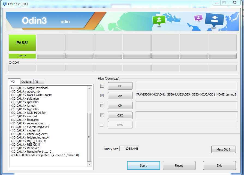This screenshot has width=244, height=175.
Task: Click the Odin3 title bar app icon
Action: 5,4
